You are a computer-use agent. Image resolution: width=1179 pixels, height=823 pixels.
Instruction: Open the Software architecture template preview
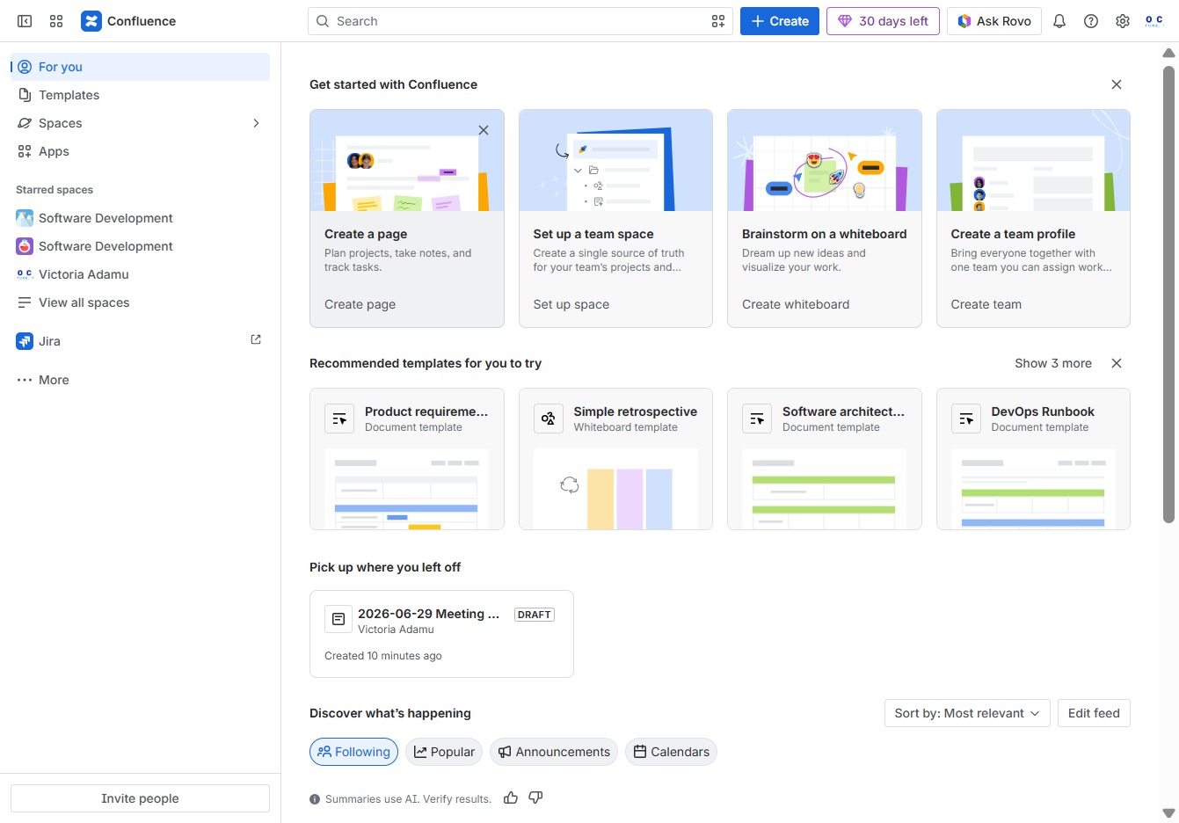[x=825, y=489]
